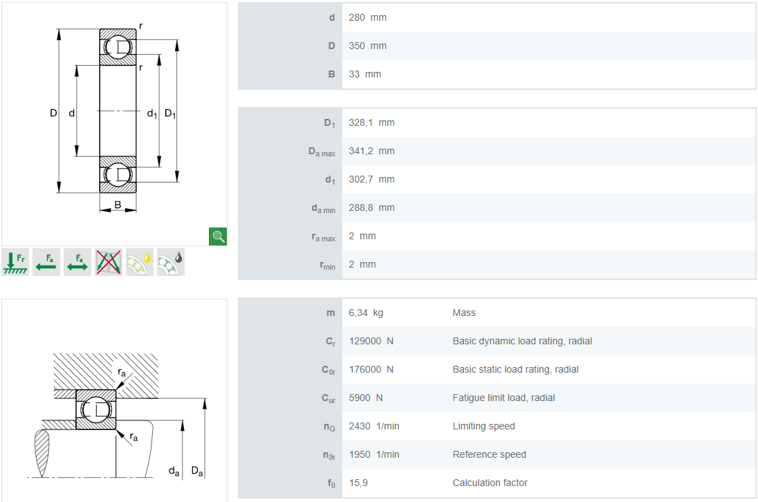Screen dimensions: 758x502
Task: Select the Calculation factor f0 row
Action: click(x=497, y=483)
